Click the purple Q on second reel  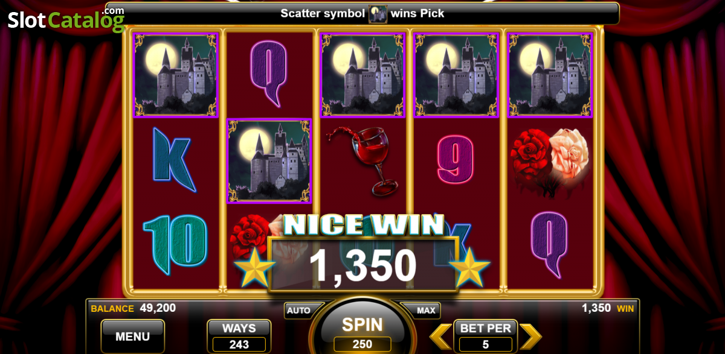pos(268,73)
